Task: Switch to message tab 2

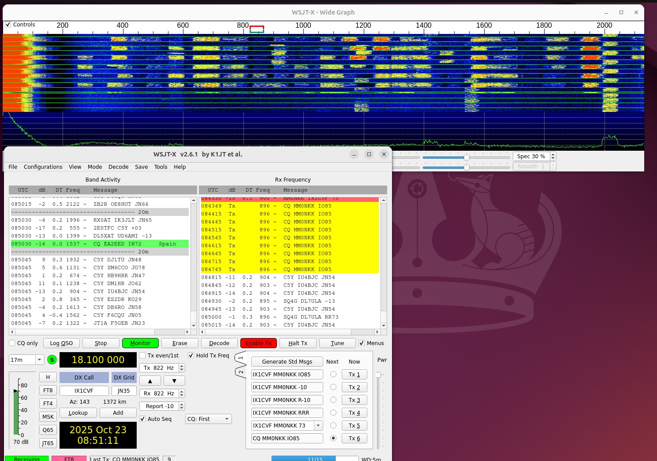Action: (x=240, y=372)
